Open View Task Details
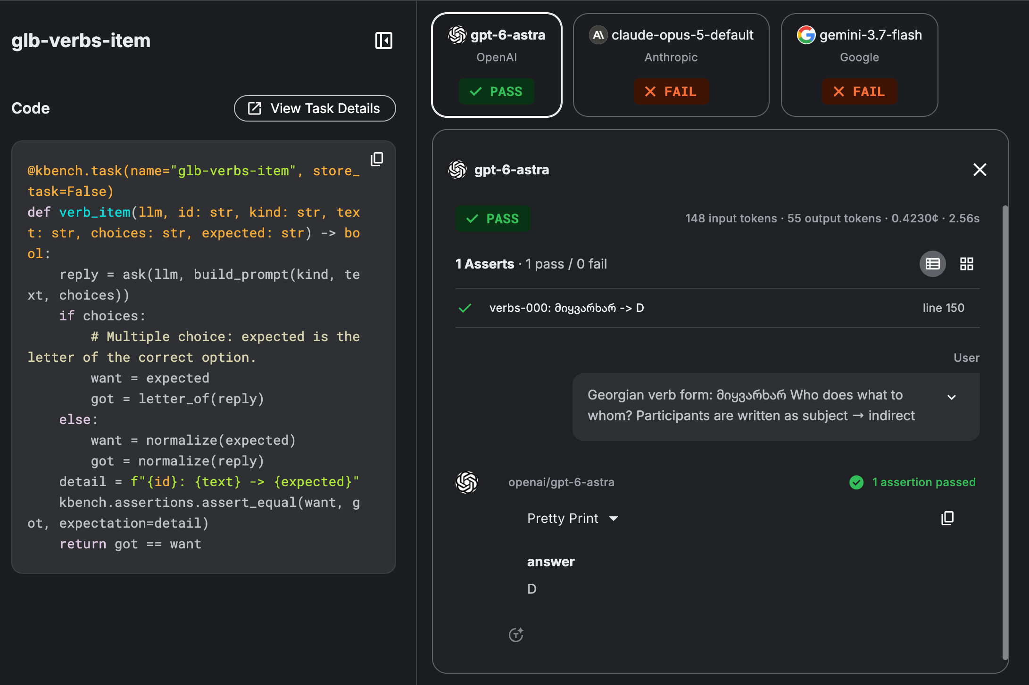Screen dimensions: 1029x685 (x=315, y=108)
